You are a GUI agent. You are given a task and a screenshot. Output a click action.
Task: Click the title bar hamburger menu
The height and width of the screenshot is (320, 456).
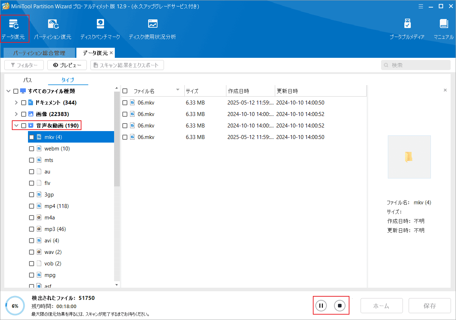tap(420, 6)
